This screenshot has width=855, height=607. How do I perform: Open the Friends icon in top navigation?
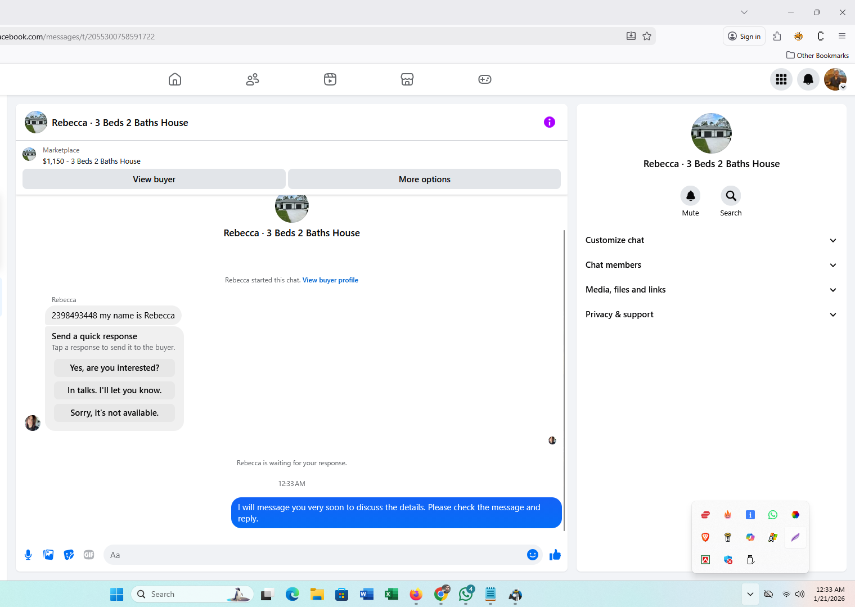pos(253,79)
